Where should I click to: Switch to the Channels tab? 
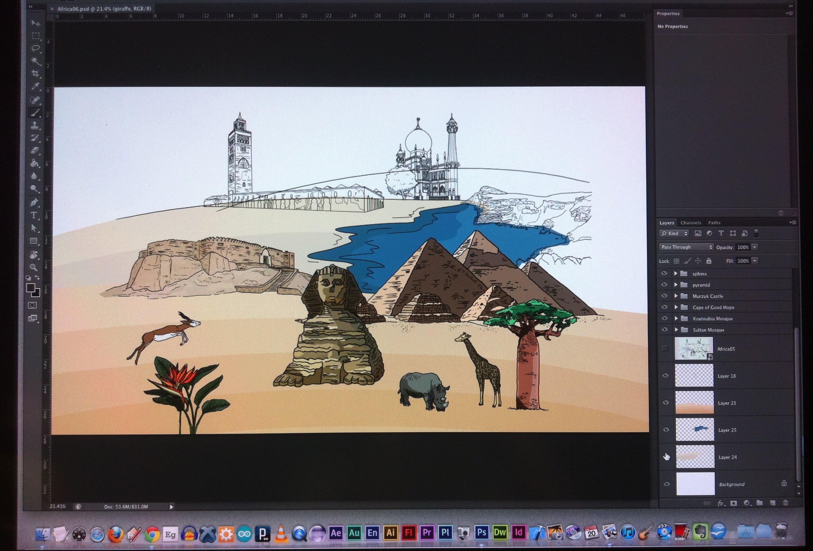point(691,223)
